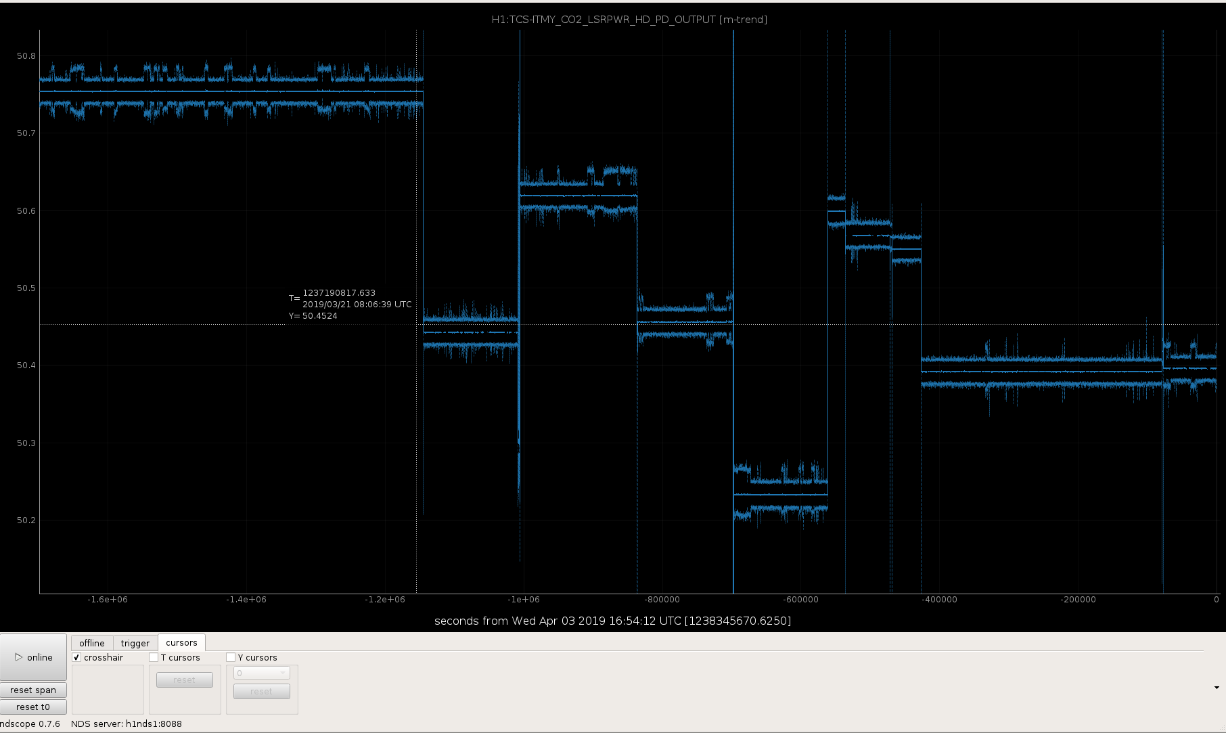Viewport: 1226px width, 733px height.
Task: Enable the Y cursors checkbox
Action: click(x=231, y=657)
